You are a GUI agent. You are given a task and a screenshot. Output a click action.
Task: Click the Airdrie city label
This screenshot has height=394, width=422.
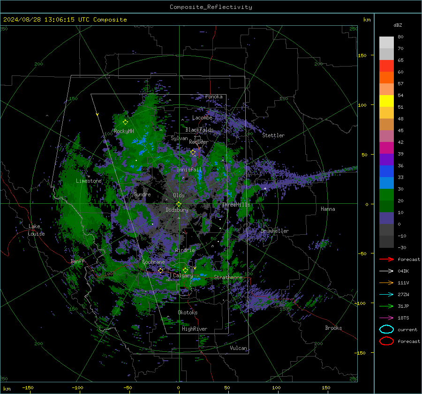[185, 250]
